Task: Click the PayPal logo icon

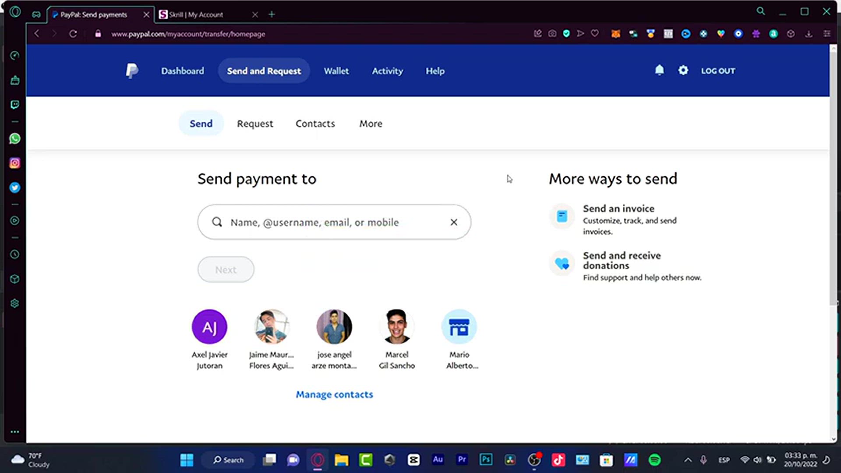Action: click(x=132, y=71)
